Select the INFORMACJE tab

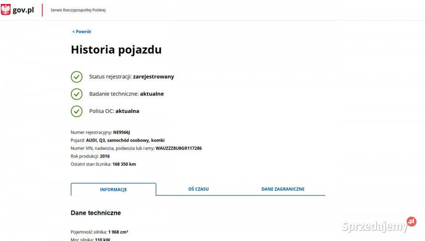pos(113,190)
